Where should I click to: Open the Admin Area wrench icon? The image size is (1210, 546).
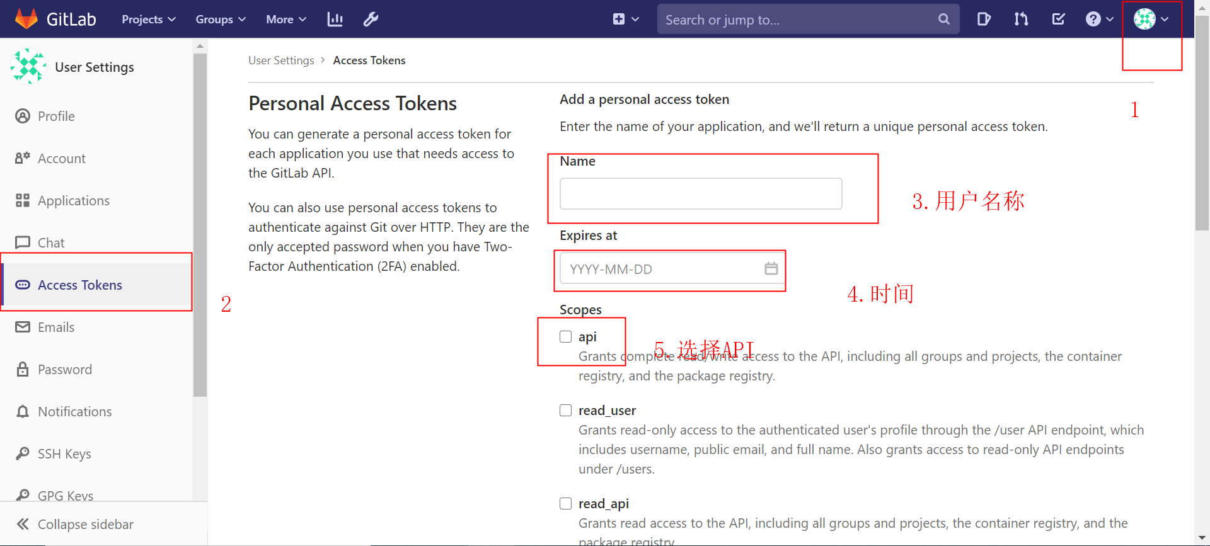pyautogui.click(x=371, y=20)
